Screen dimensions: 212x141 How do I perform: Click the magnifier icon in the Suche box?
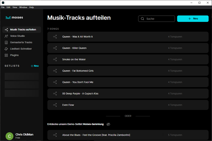pyautogui.click(x=142, y=19)
